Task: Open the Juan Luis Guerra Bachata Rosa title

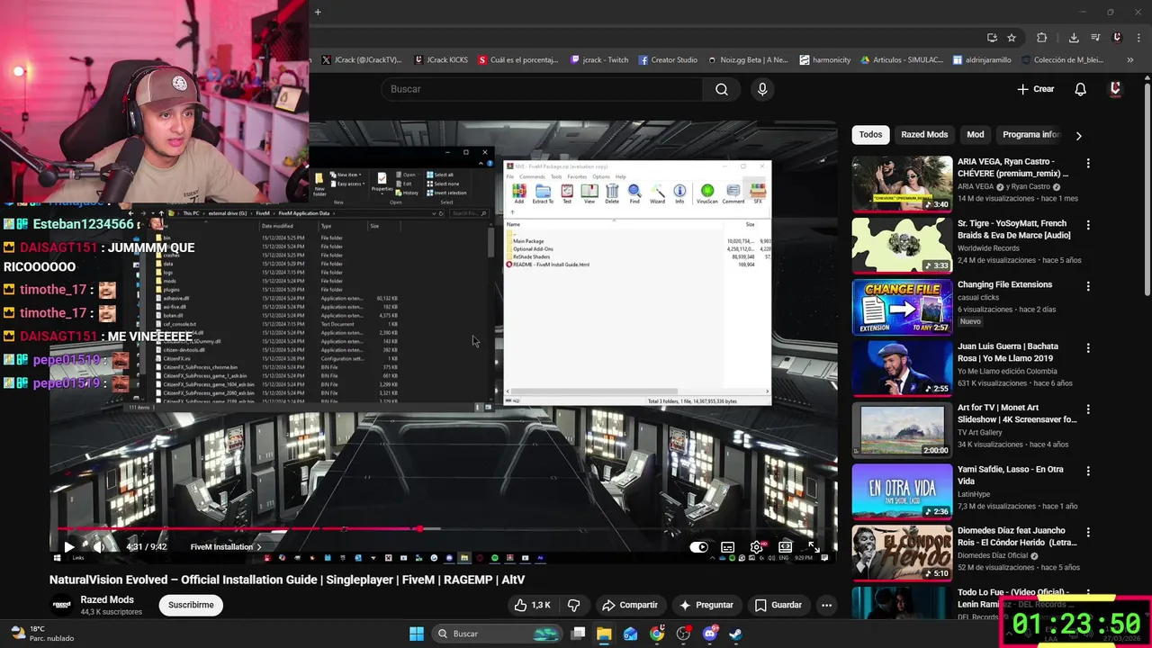Action: tap(1010, 352)
